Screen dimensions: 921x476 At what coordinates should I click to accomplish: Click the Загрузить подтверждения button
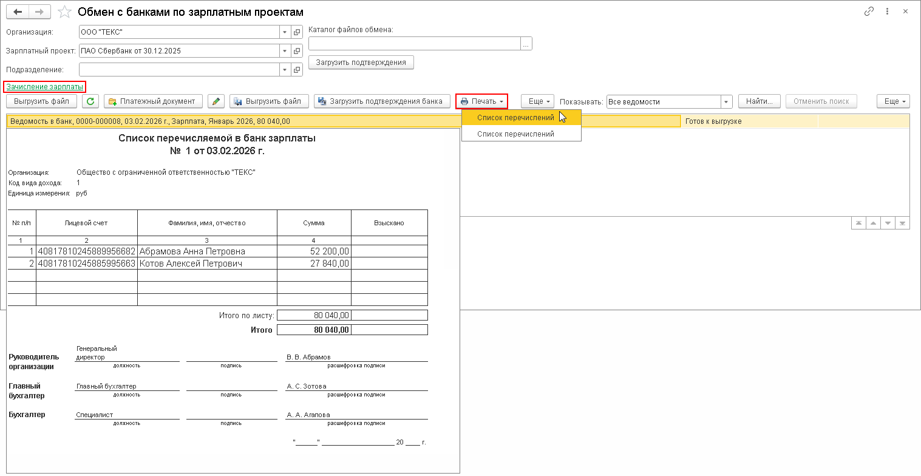(361, 63)
